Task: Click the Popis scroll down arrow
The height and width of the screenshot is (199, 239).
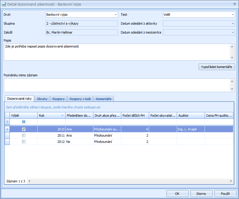Action: coord(232,58)
